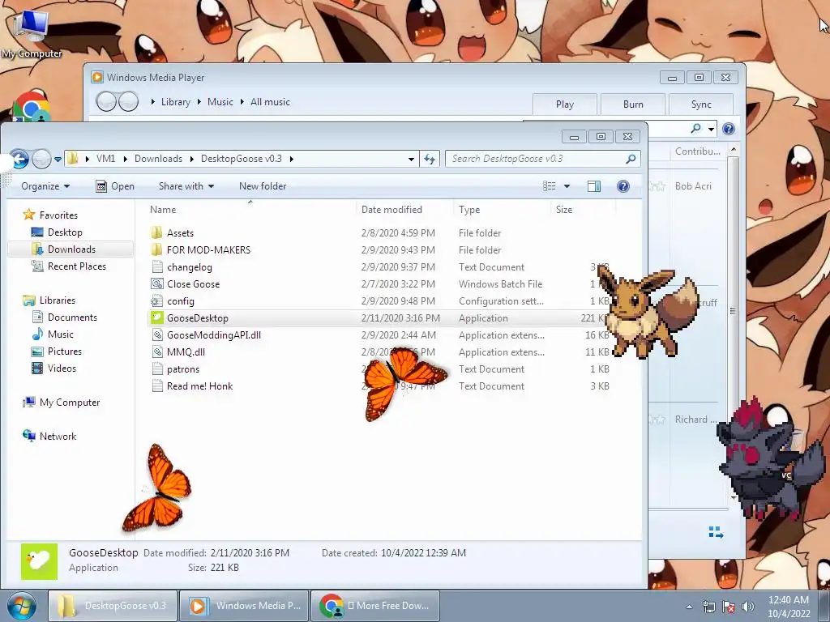830x622 pixels.
Task: Expand the address bar history dropdown
Action: coord(411,159)
